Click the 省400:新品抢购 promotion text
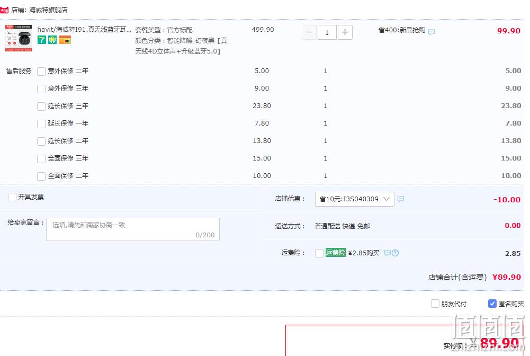Viewport: 530px width, 356px height. (401, 30)
